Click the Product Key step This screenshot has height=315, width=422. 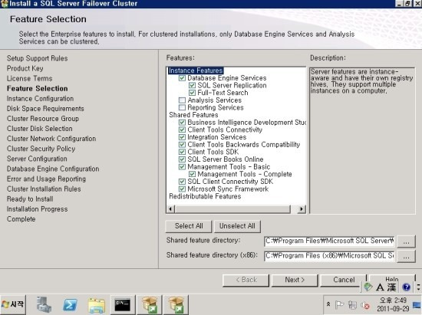pos(25,68)
